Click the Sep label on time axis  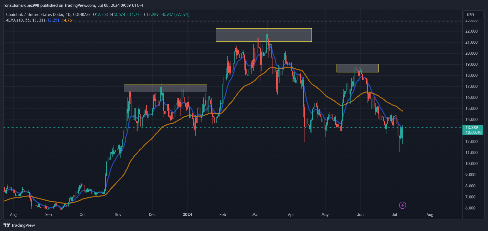click(x=48, y=215)
